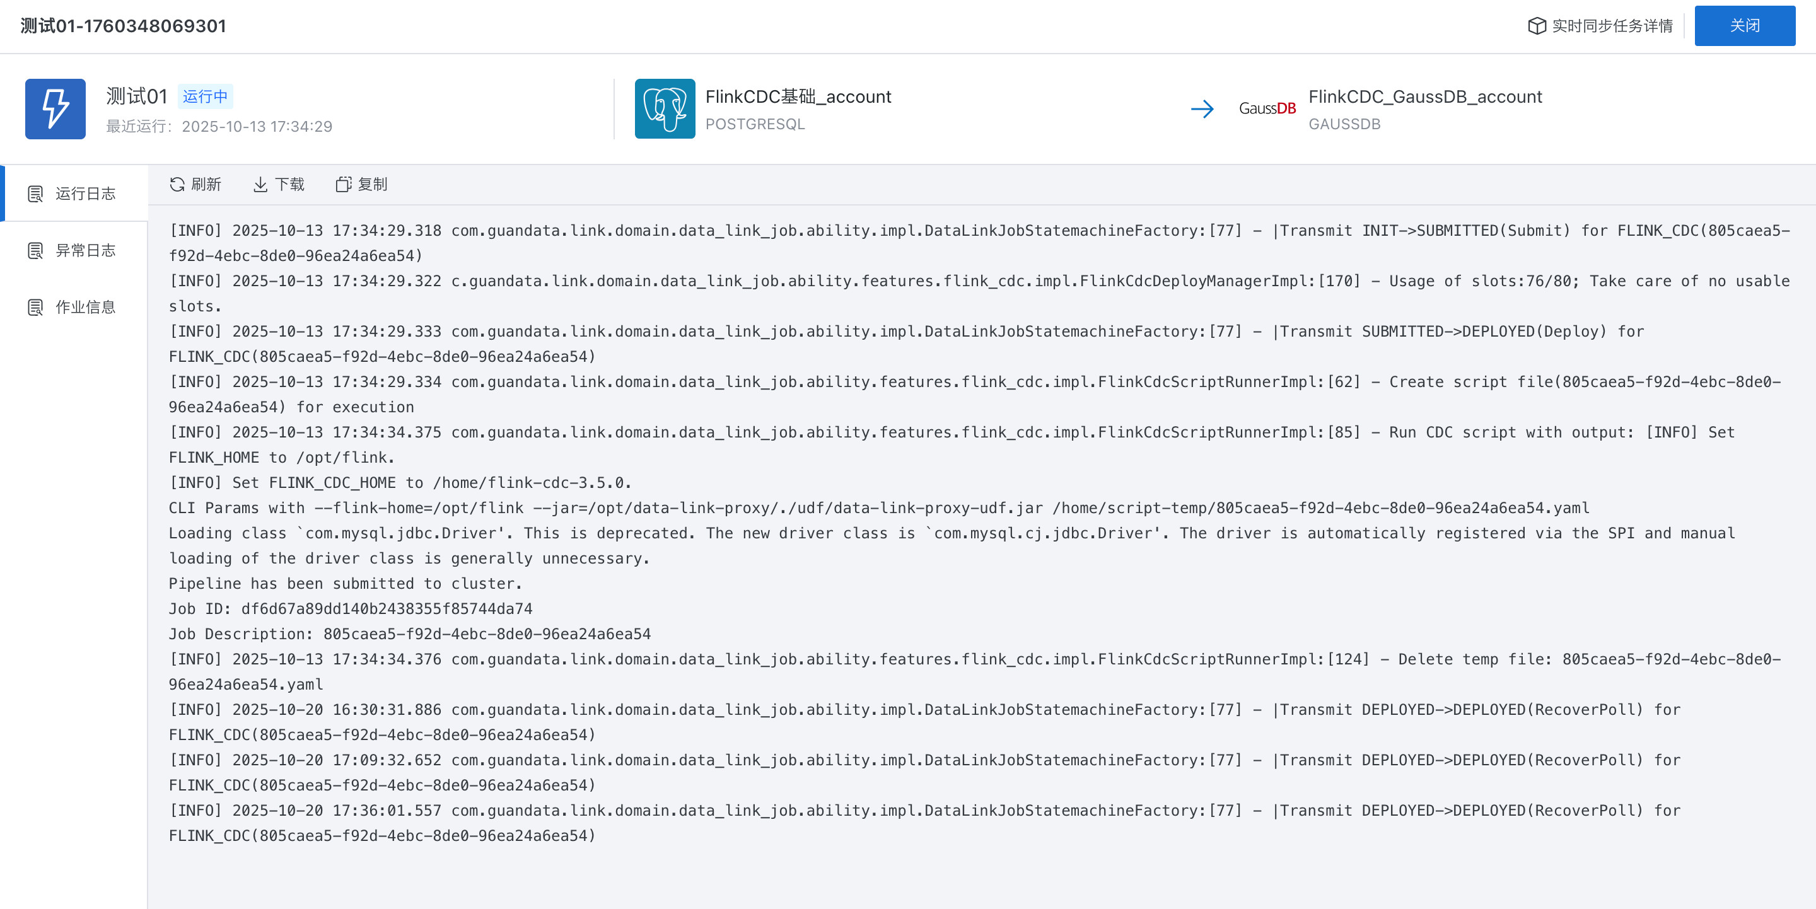Click the Flink task lightning icon
Viewport: 1816px width, 909px height.
pos(55,109)
